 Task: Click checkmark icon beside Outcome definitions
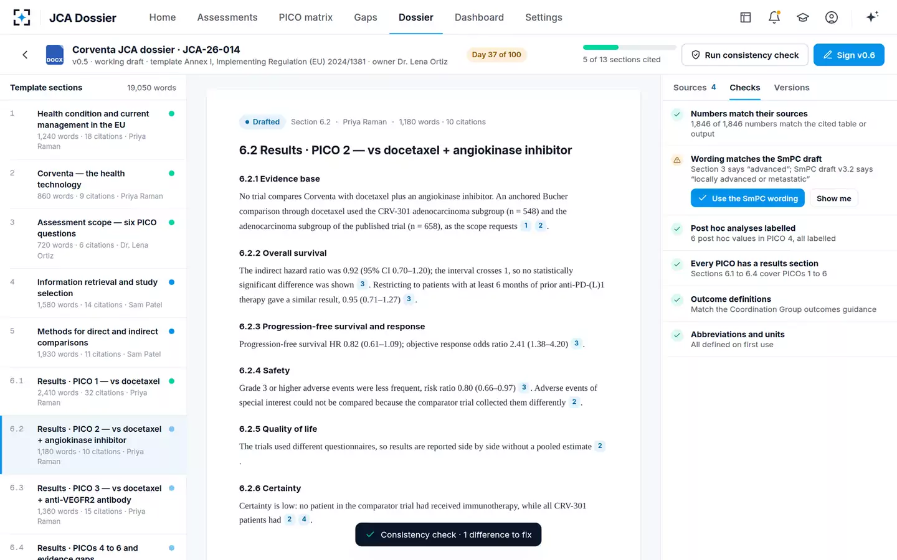[x=677, y=300]
